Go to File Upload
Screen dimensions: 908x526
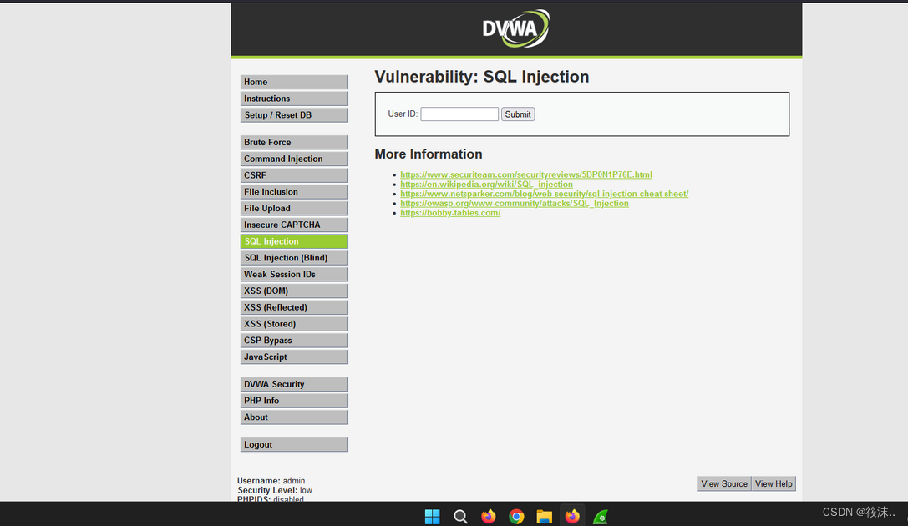(294, 209)
